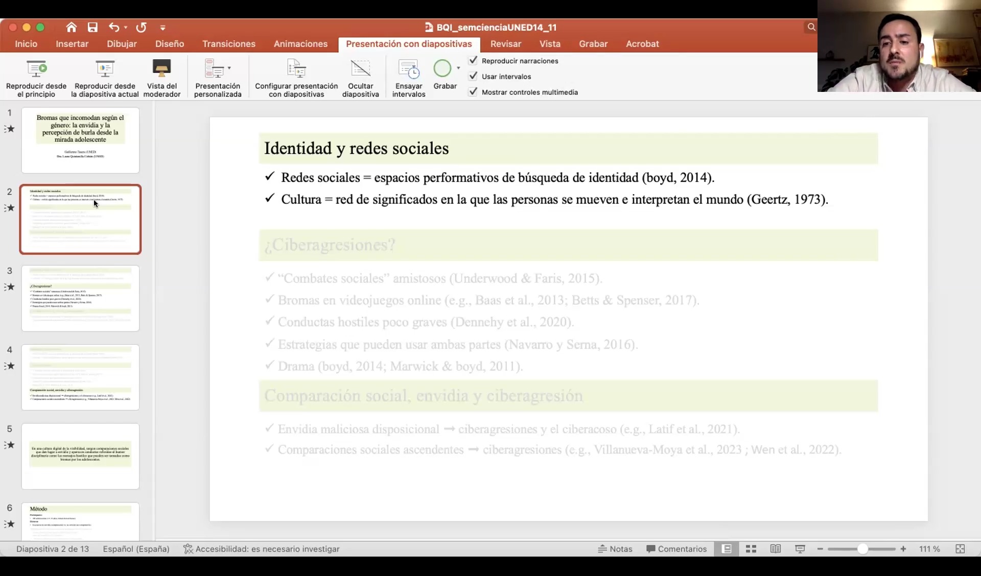Click Configurar presentación con diapositivas icon
The height and width of the screenshot is (576, 981).
[296, 68]
